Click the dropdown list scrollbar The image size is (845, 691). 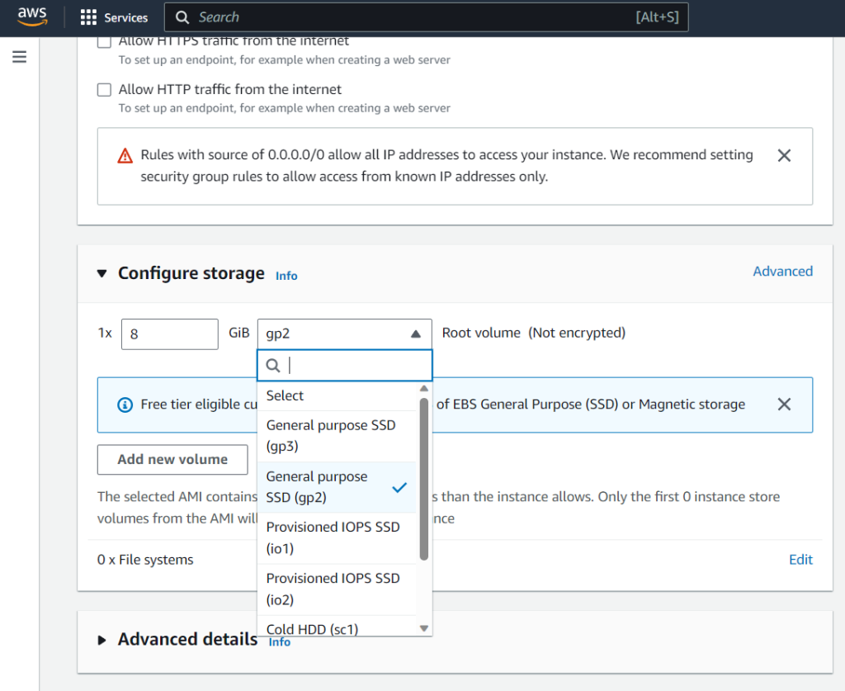[x=424, y=479]
